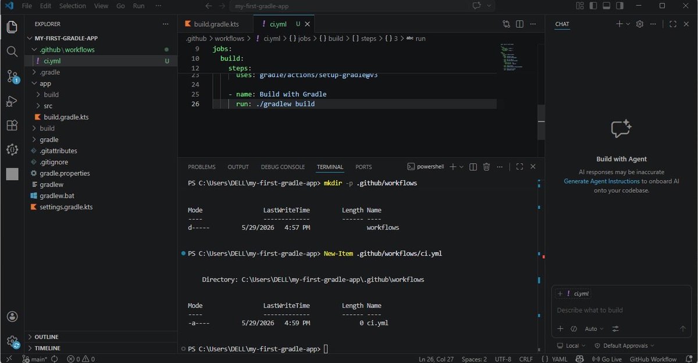Image resolution: width=698 pixels, height=363 pixels.
Task: Open the Search view in activity bar
Action: point(12,52)
